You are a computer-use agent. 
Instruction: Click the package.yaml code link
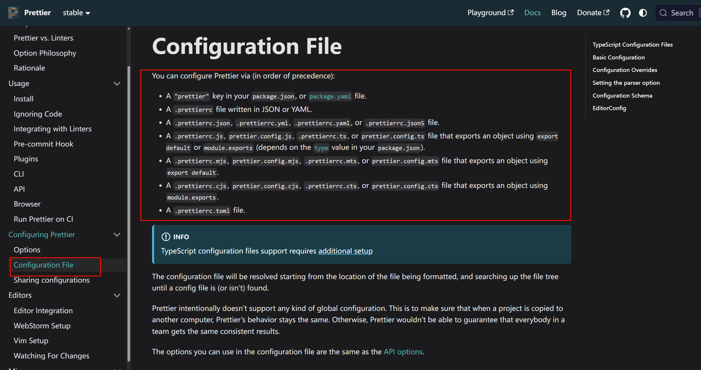click(x=330, y=96)
